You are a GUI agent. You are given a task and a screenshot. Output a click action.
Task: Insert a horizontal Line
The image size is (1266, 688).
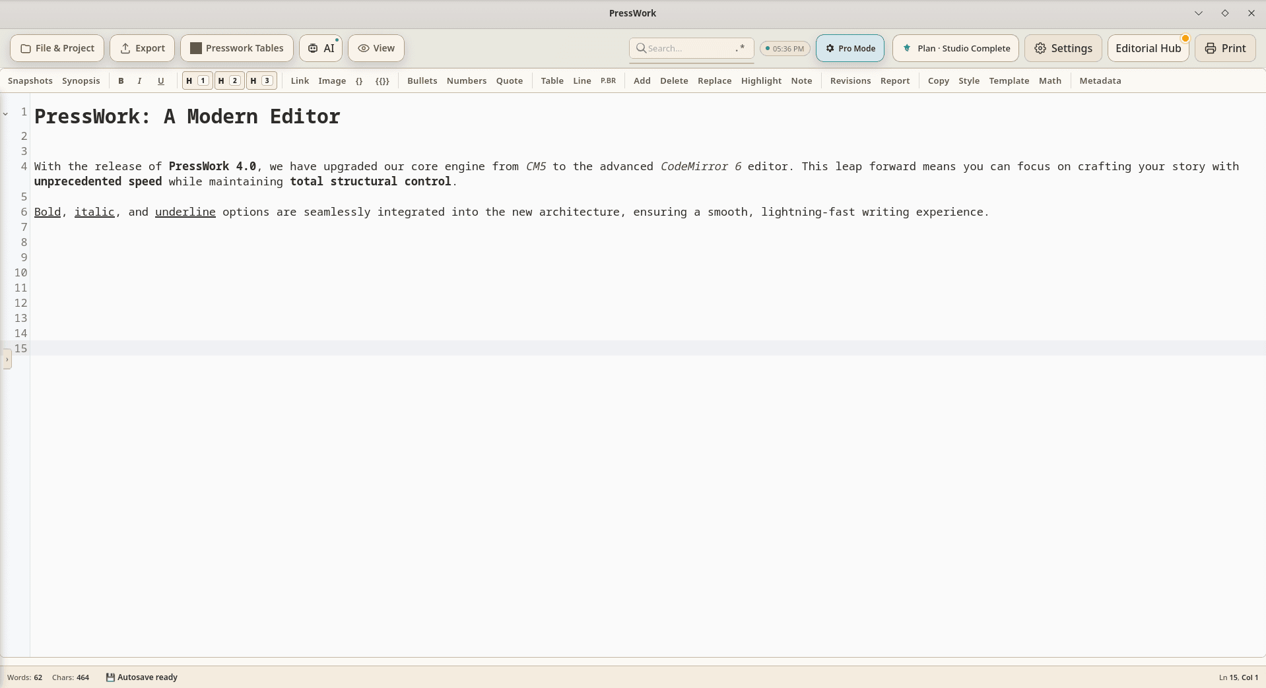click(x=582, y=80)
